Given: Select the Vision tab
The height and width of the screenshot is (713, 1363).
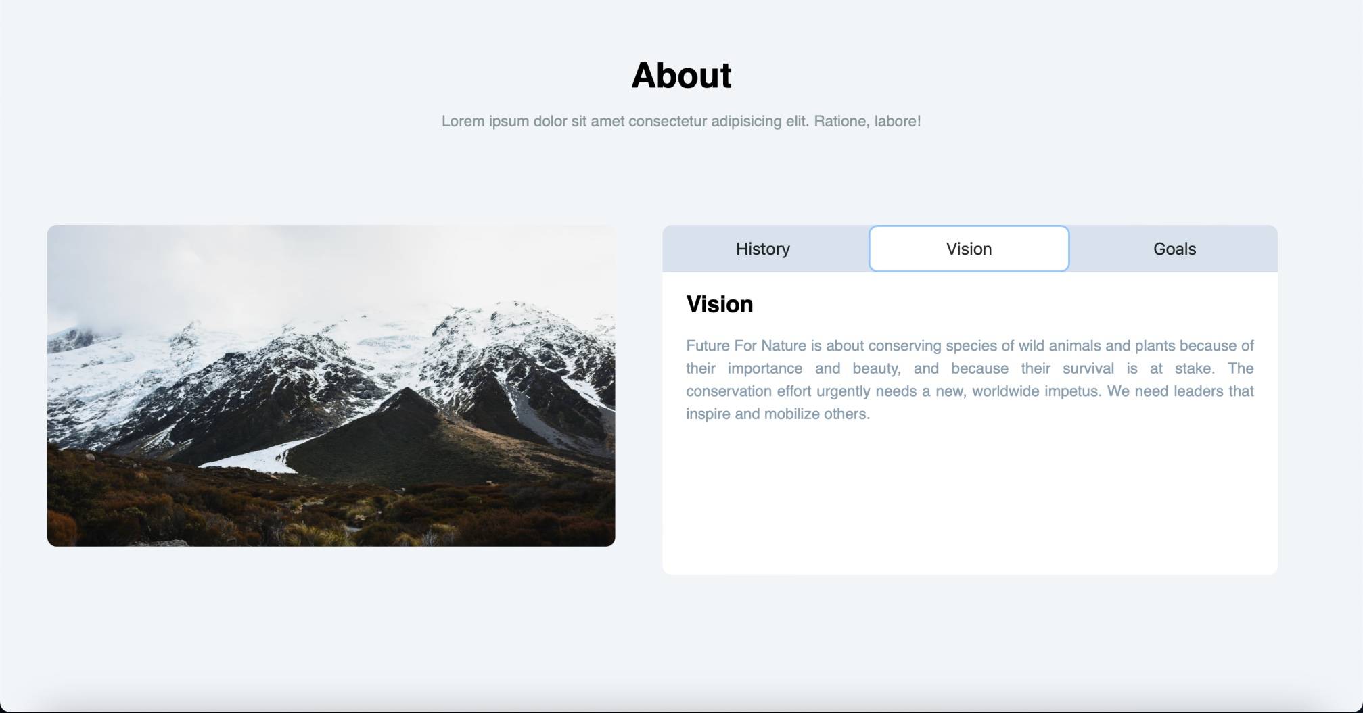Looking at the screenshot, I should tap(969, 249).
